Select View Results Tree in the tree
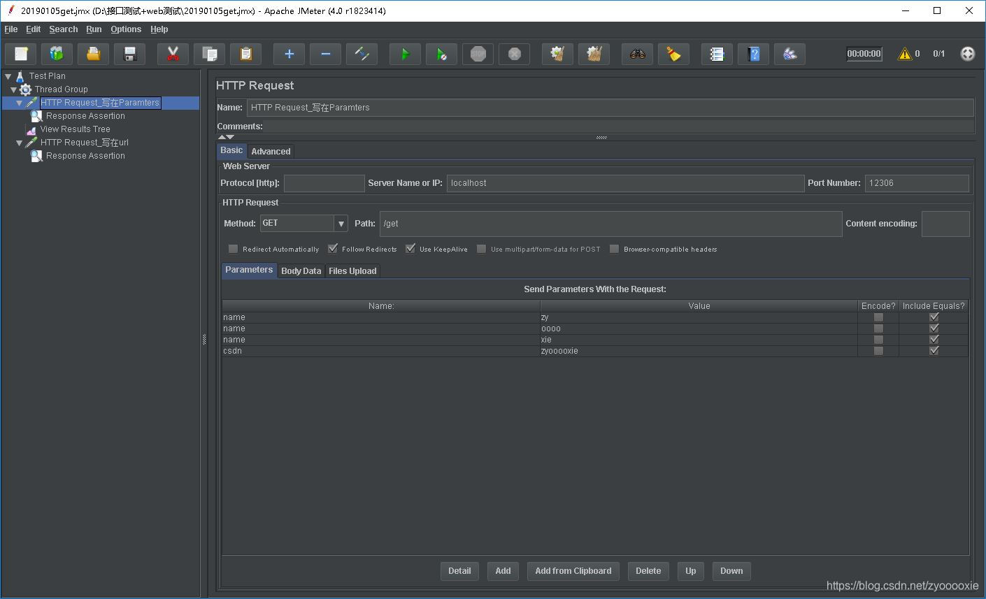Viewport: 986px width, 599px height. click(75, 129)
